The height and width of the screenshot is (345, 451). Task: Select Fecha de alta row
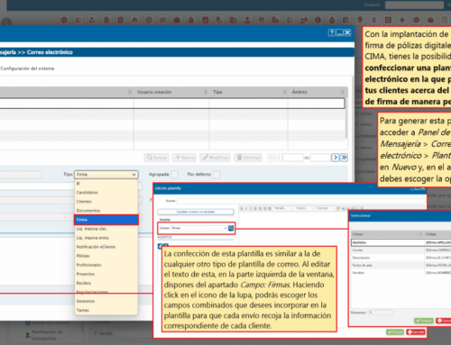[401, 265]
